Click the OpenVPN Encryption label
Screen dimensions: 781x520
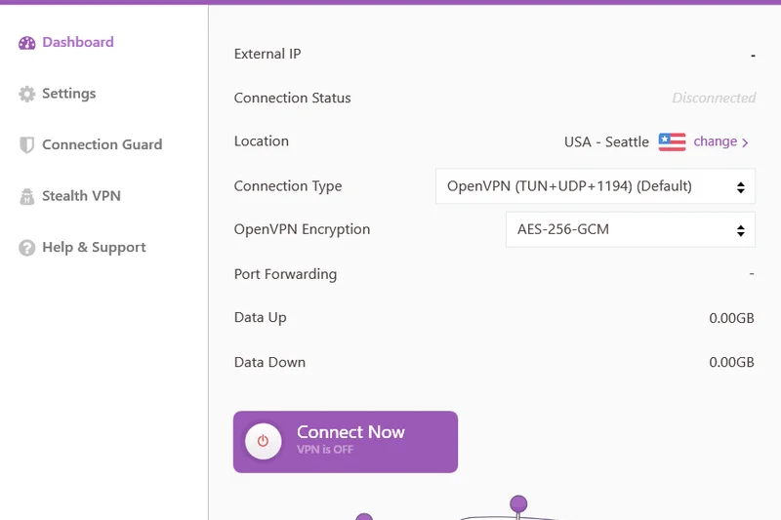[302, 229]
